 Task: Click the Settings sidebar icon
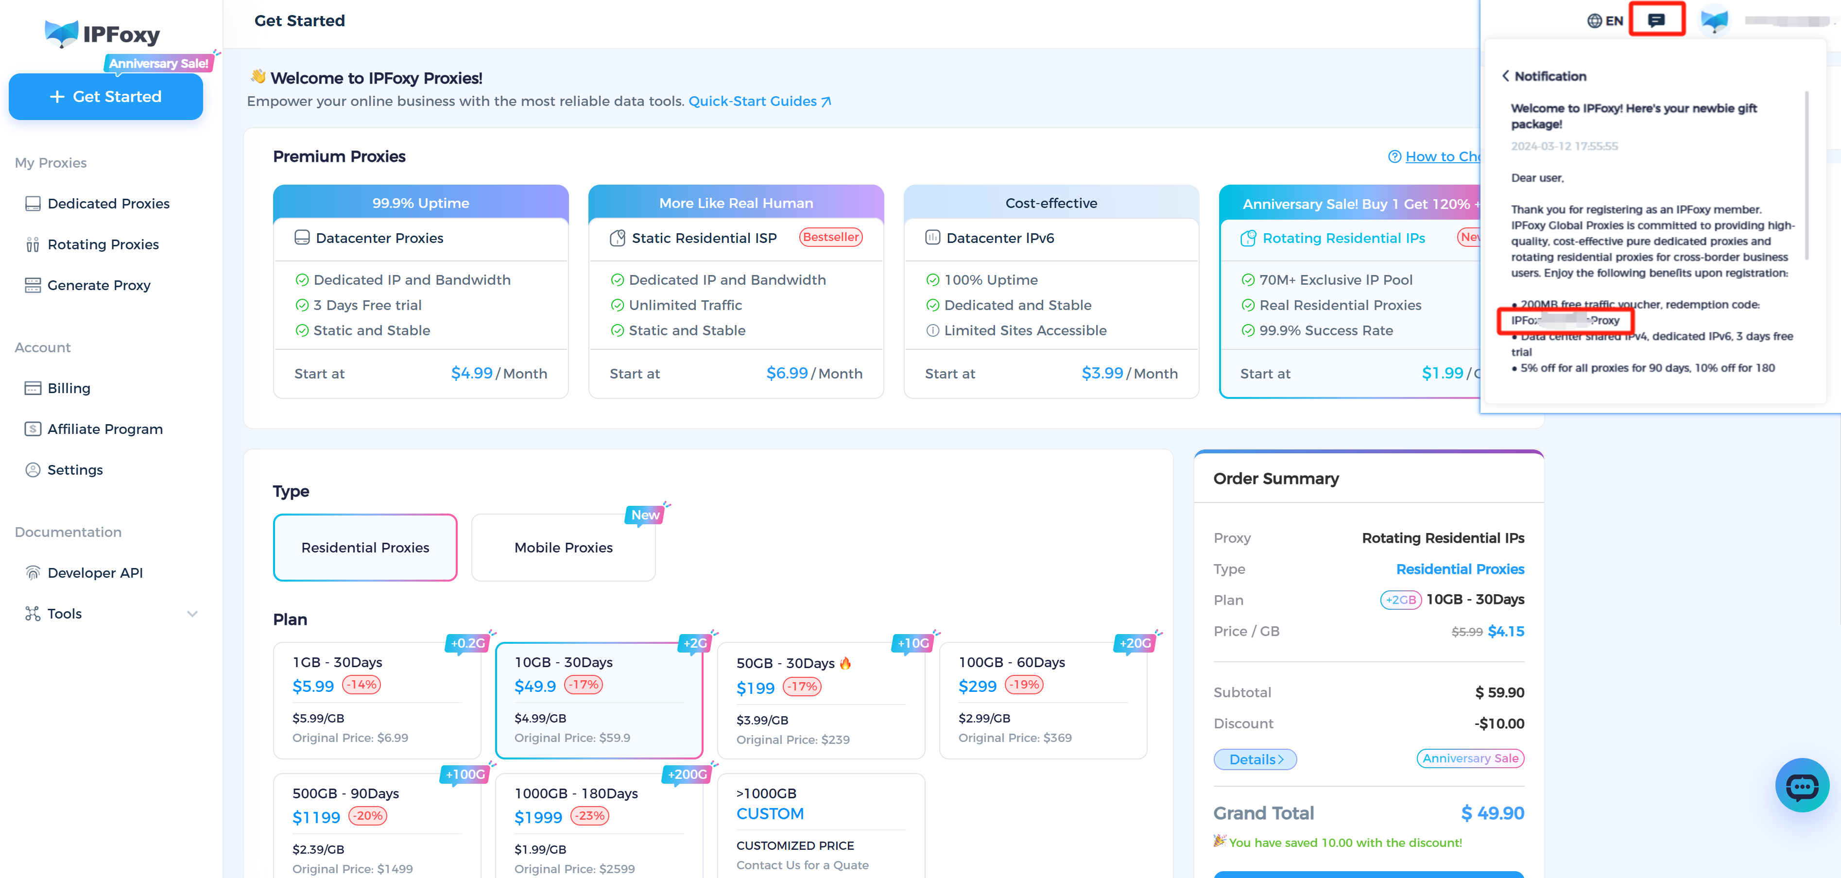click(x=32, y=469)
